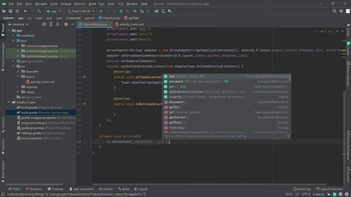Collapse the java folder node
351x197 pixels.
(13, 40)
